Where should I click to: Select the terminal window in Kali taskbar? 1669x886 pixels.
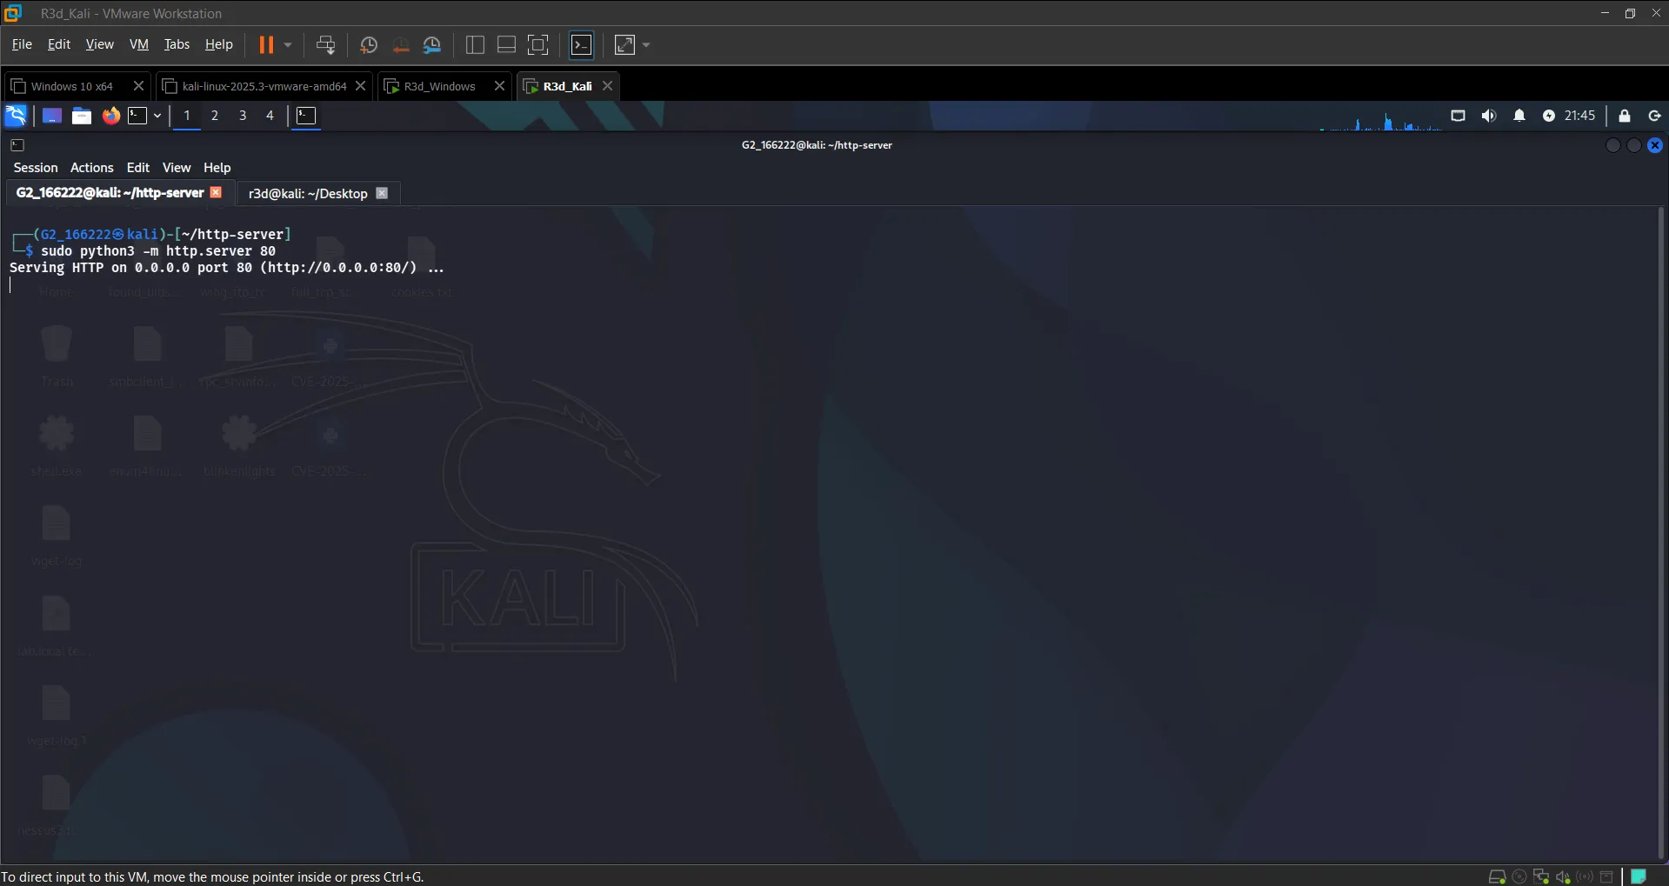pos(306,116)
